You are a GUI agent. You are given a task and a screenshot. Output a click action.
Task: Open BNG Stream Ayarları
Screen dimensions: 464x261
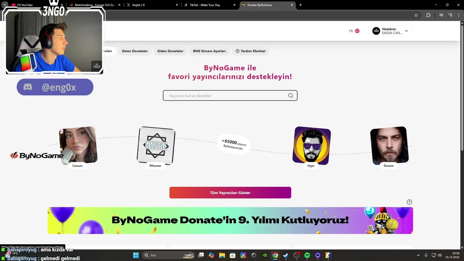point(210,51)
